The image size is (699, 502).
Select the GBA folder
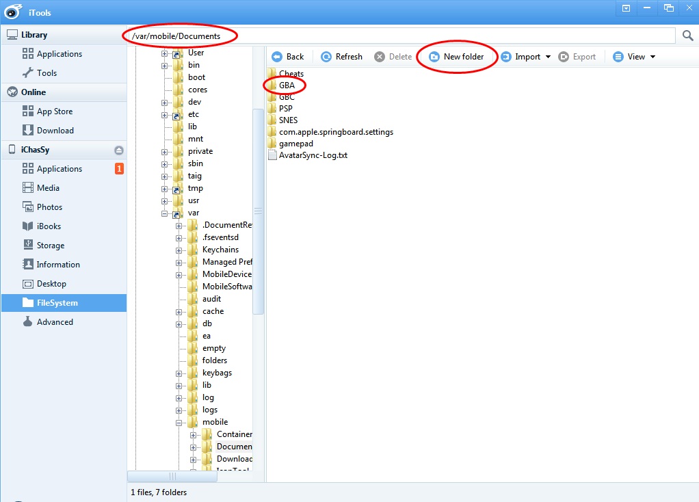(287, 85)
